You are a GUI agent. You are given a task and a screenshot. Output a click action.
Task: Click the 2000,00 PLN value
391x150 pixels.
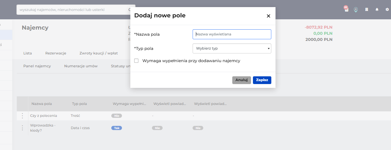[x=319, y=40]
